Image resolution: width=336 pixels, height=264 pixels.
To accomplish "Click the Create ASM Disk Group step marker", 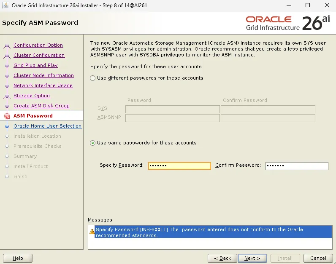I will tap(7, 106).
